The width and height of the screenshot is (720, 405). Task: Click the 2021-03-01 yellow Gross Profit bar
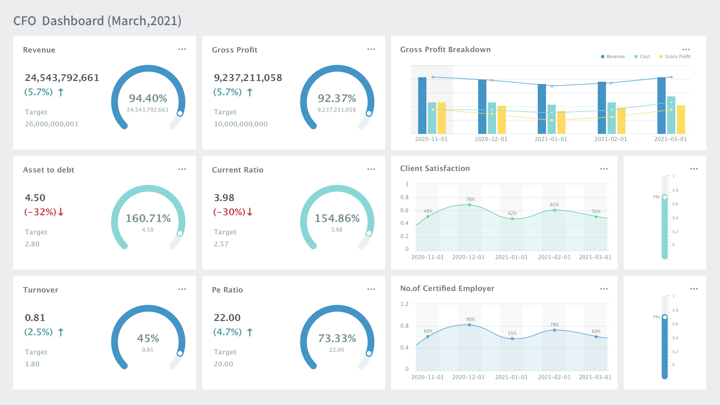681,120
